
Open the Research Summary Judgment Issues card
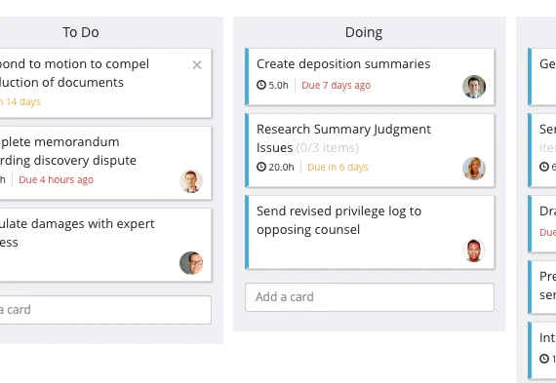pos(370,150)
